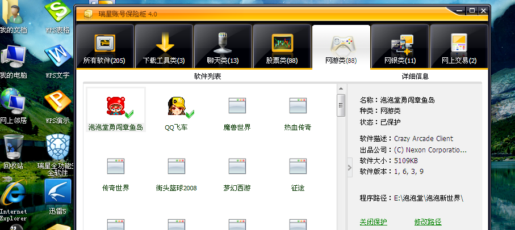Minimize the 瑞星账号保险柜 window
This screenshot has height=230, width=515.
(460, 11)
